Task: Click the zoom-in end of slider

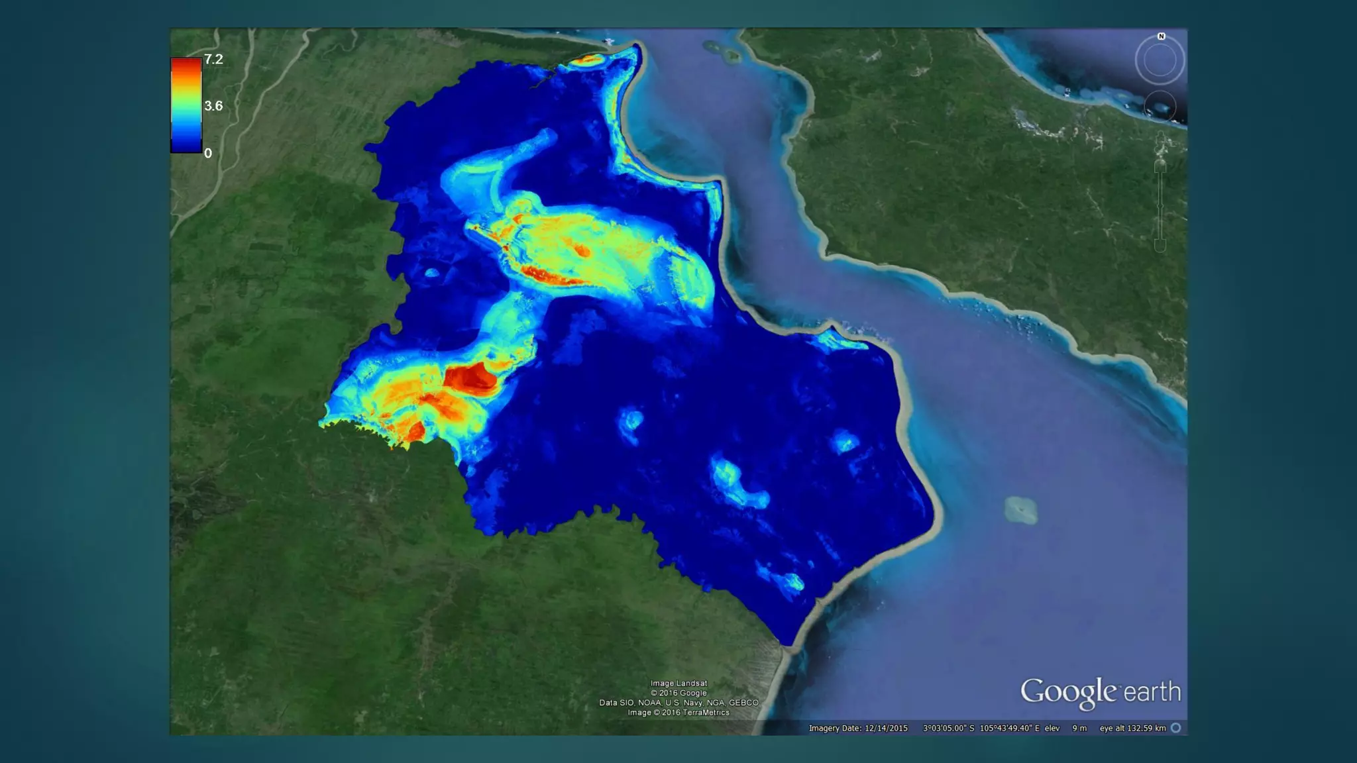Action: pos(1160,166)
